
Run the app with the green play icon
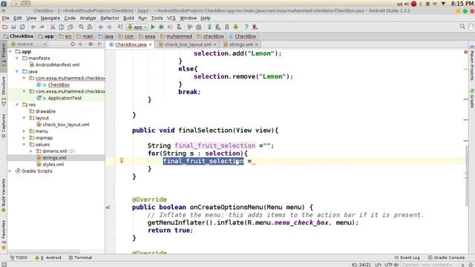pyautogui.click(x=153, y=27)
